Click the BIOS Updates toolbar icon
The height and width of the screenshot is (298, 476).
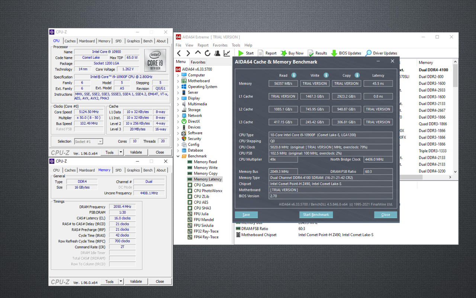pos(334,53)
